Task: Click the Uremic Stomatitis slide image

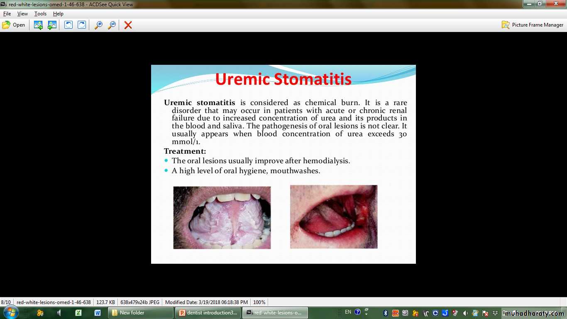Action: pos(283,164)
